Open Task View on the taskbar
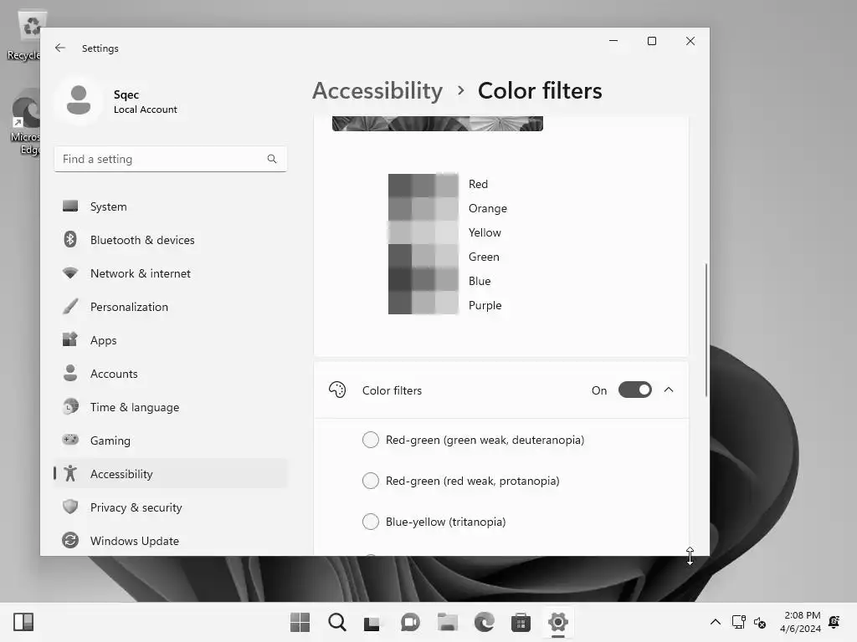Screen dimensions: 857x642 point(372,623)
